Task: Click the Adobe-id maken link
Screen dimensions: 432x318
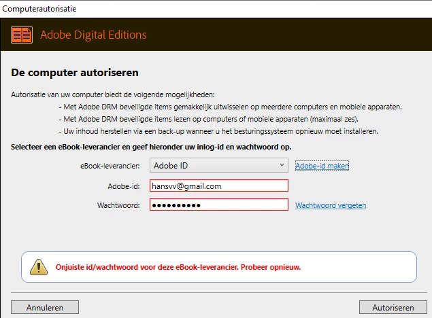Action: coord(322,166)
